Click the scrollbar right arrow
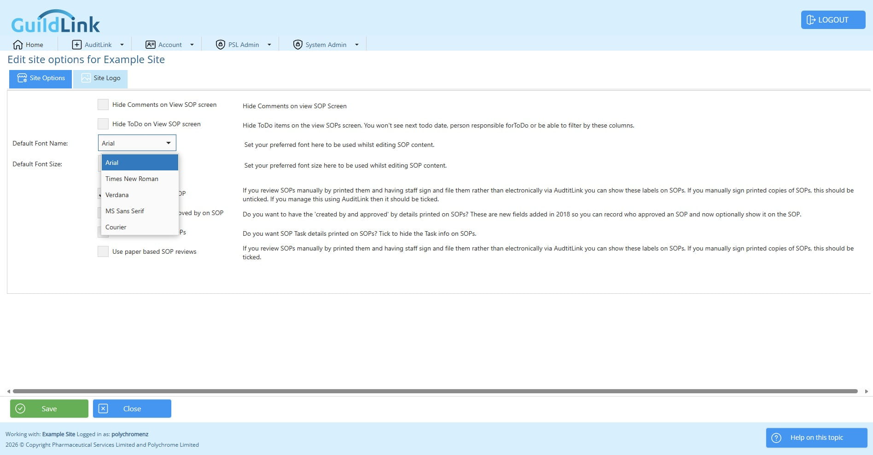This screenshot has height=455, width=873. 867,391
